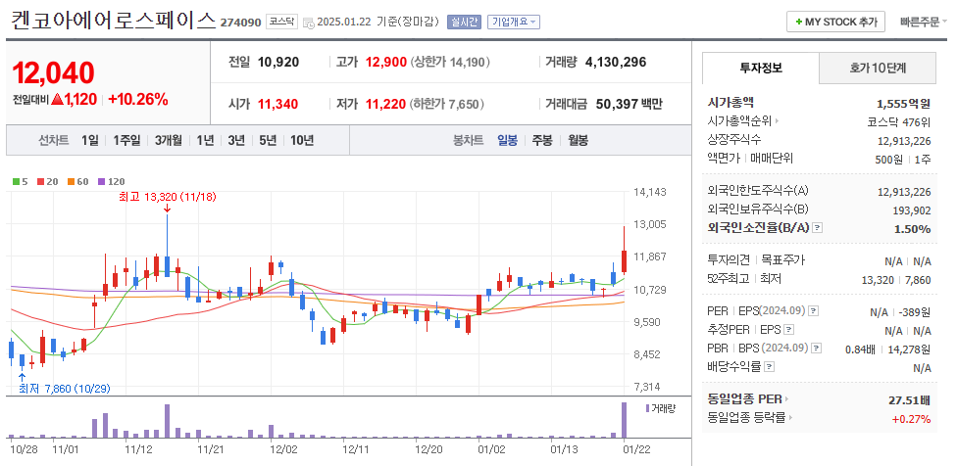957x466 pixels.
Task: Open the help icon beside PER EPS(2024.09)
Action: click(813, 312)
